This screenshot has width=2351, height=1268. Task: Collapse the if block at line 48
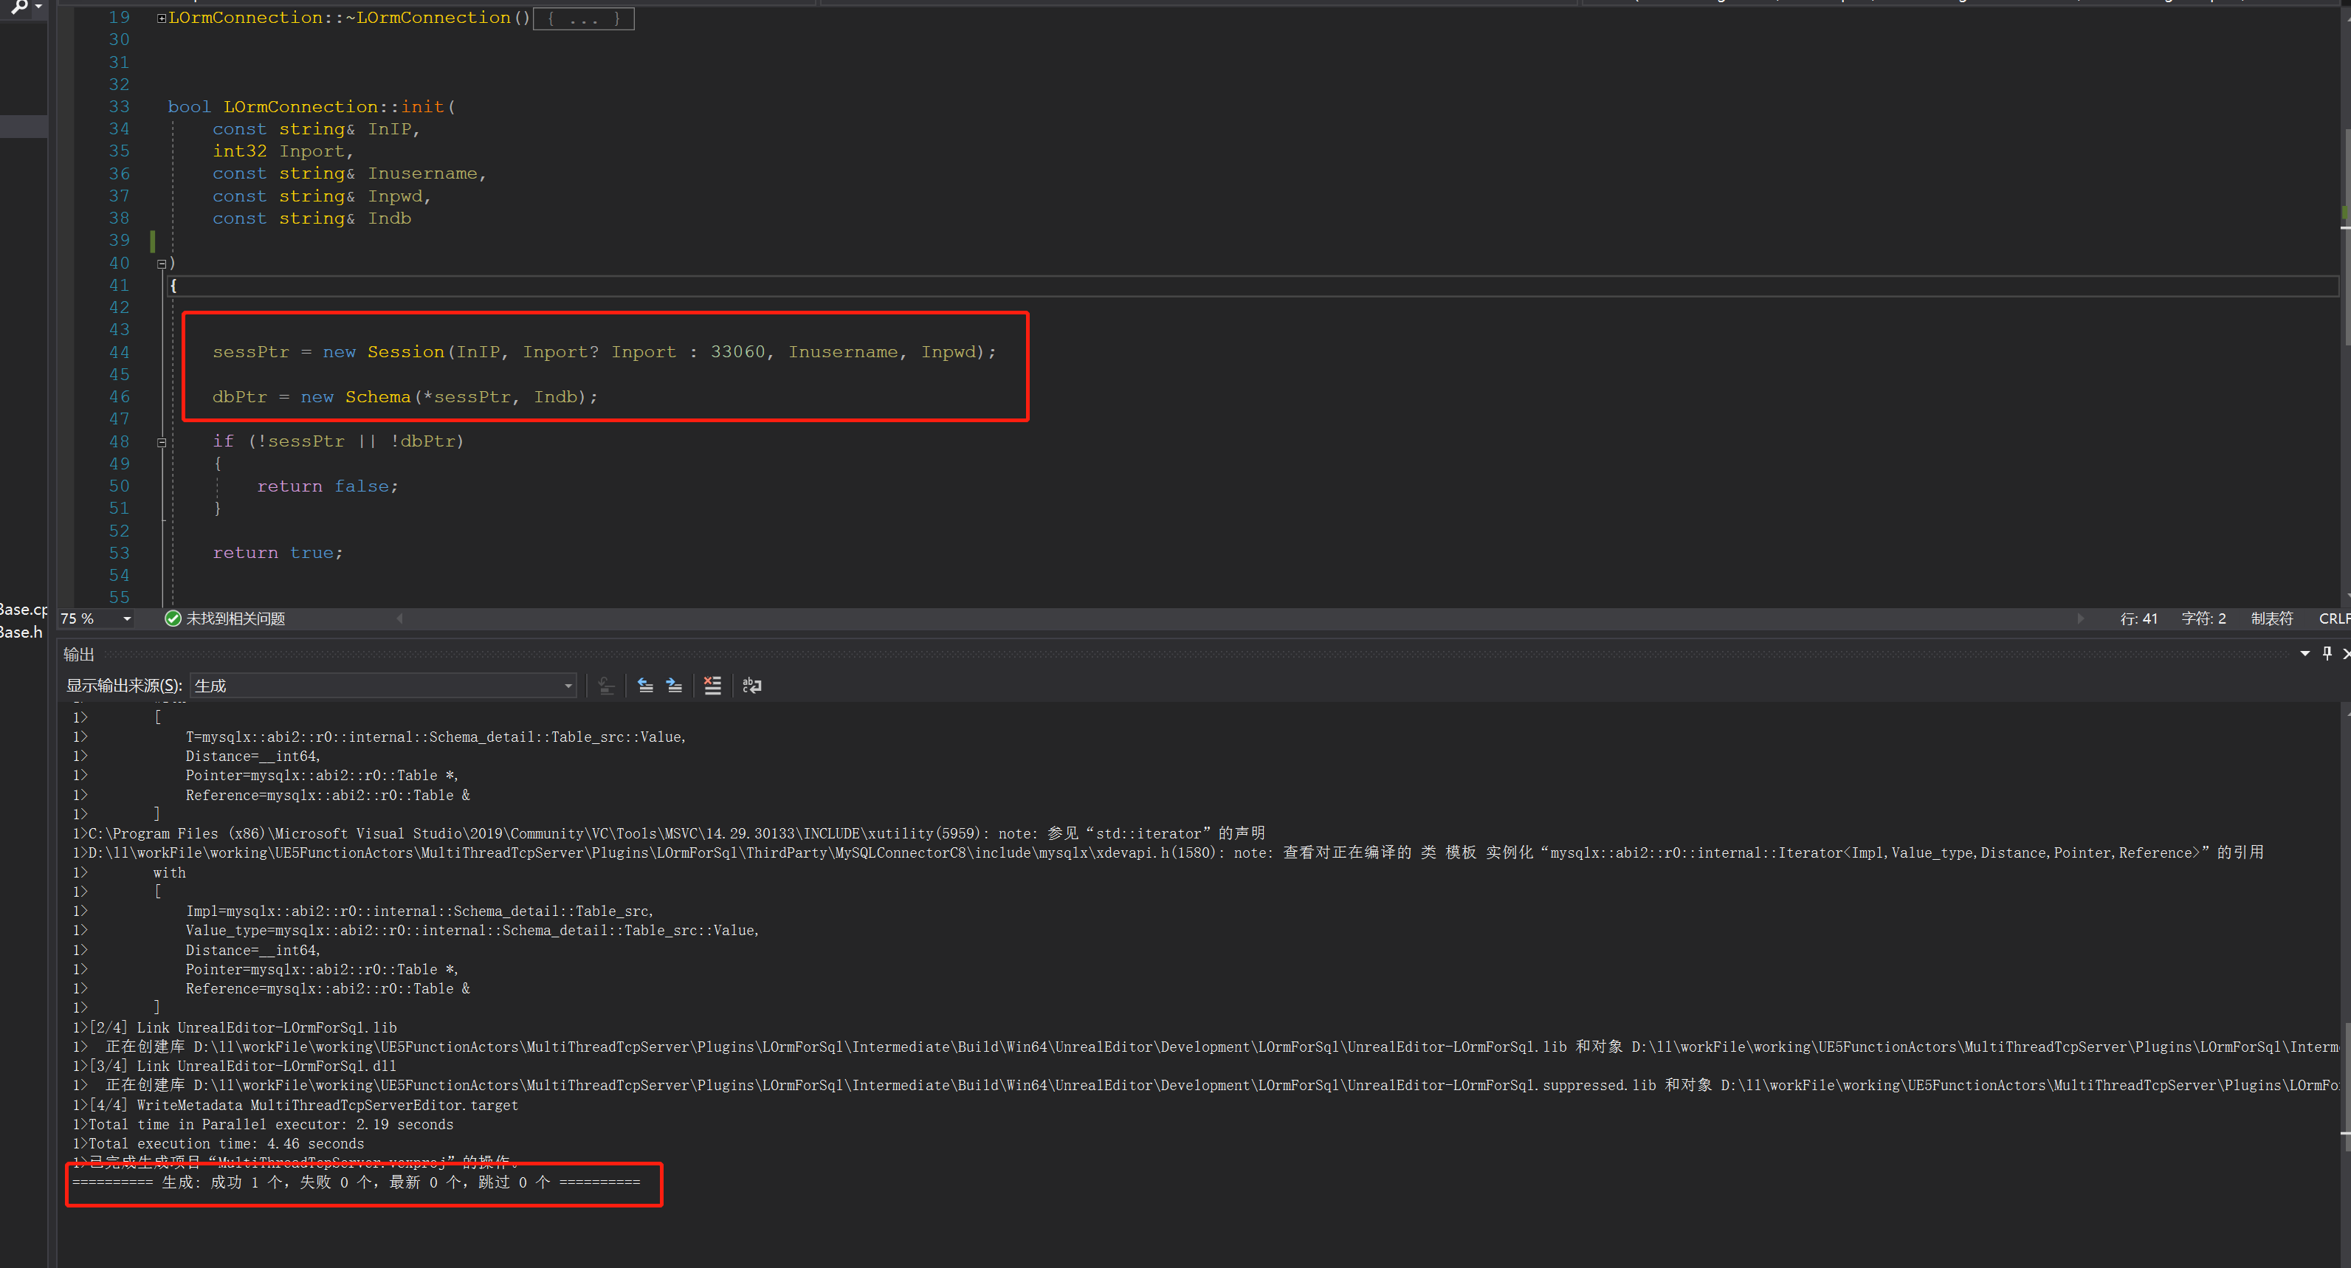click(162, 442)
